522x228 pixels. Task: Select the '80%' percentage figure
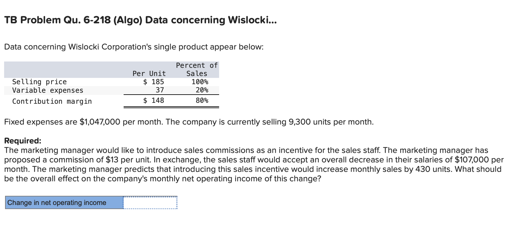(202, 100)
